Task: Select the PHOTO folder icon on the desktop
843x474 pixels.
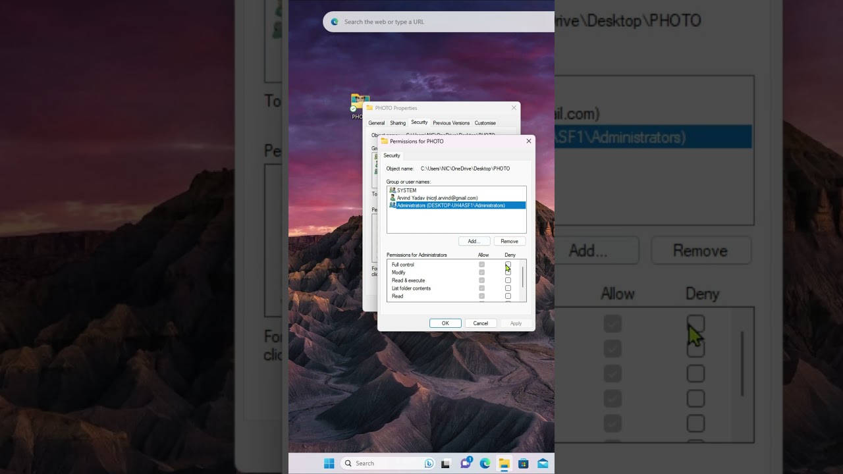Action: point(359,103)
